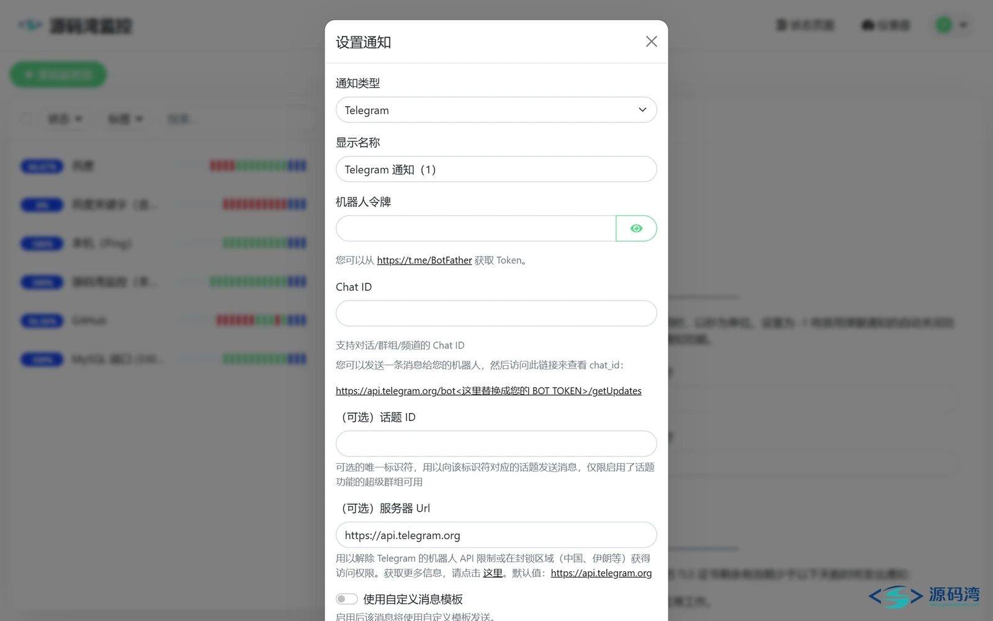This screenshot has width=993, height=621.
Task: Toggle token visibility eye icon
Action: [x=636, y=229]
